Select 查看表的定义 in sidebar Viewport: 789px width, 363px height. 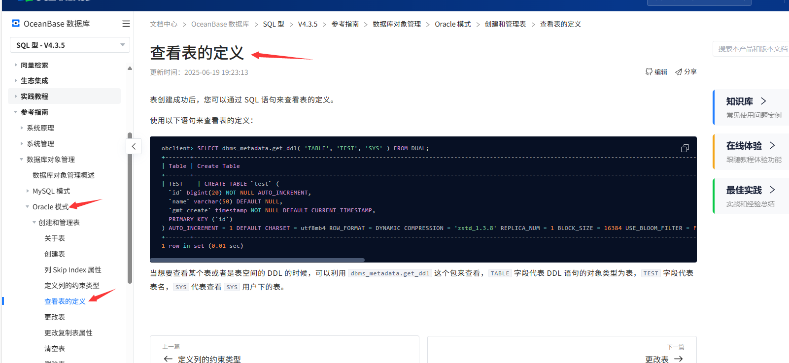[x=65, y=301]
